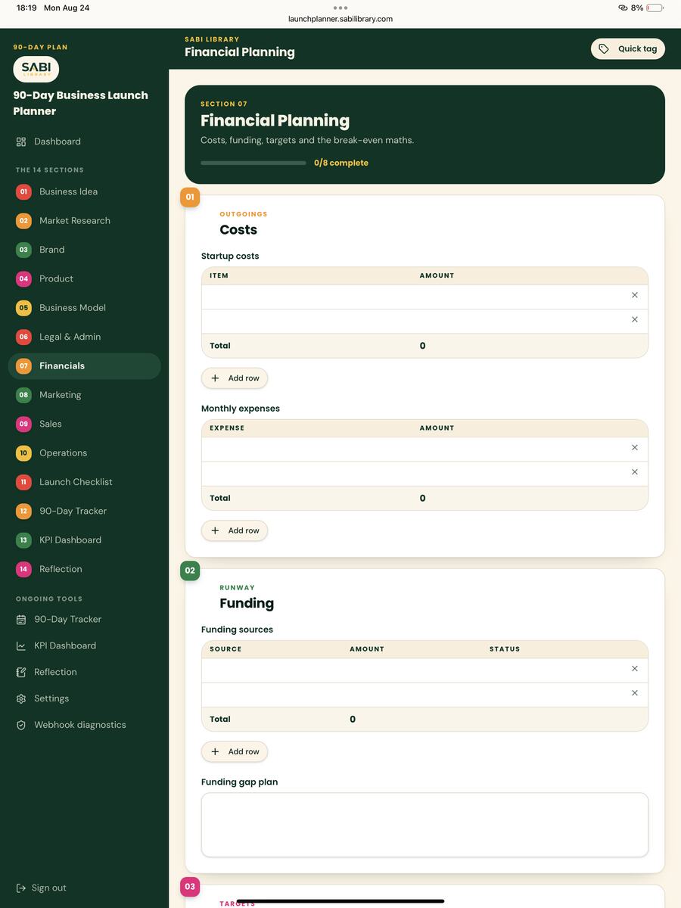Viewport: 681px width, 908px height.
Task: Click the green 02 Funding card badge
Action: click(x=190, y=571)
